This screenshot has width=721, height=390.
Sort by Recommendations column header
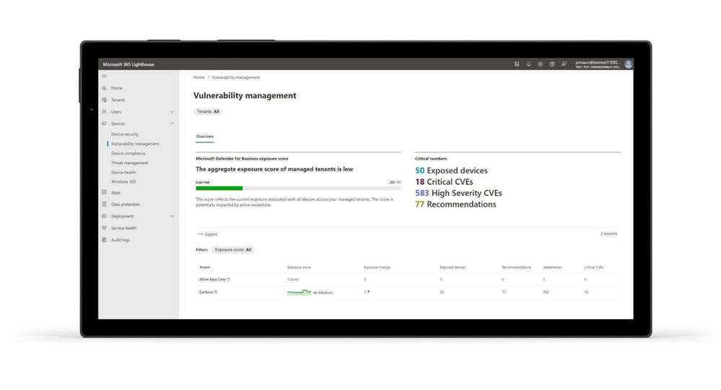tap(516, 267)
